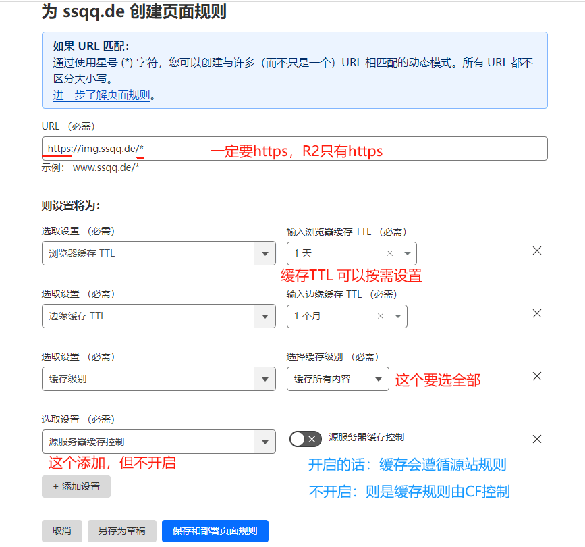Clear the "1 天" browser cache TTL value

[390, 253]
